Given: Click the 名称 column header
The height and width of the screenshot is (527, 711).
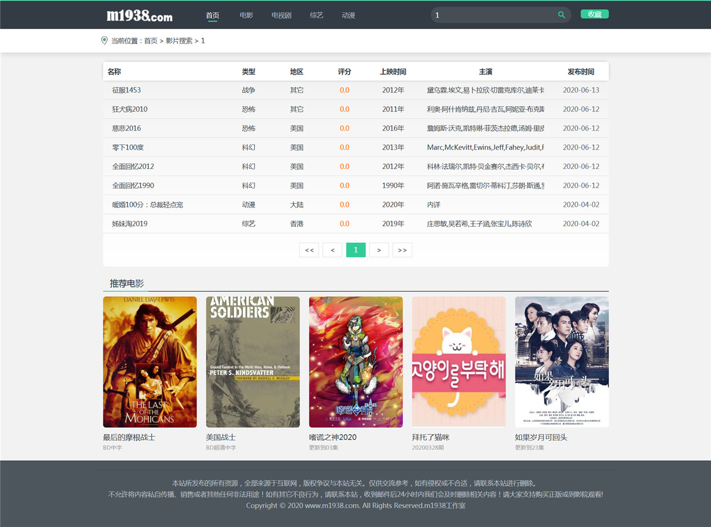Looking at the screenshot, I should coord(114,72).
